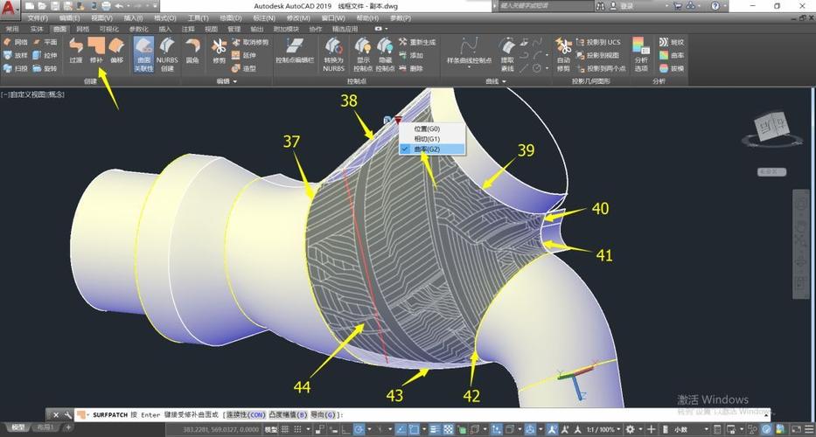Open the 工具(T) menu

pyautogui.click(x=198, y=17)
